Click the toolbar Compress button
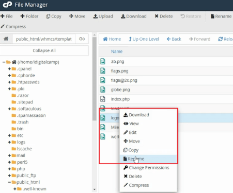Screen dimensions: 233x193 point(13,27)
